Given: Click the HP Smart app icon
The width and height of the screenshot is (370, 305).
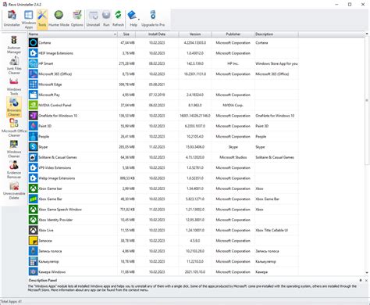Looking at the screenshot, I should (x=34, y=63).
